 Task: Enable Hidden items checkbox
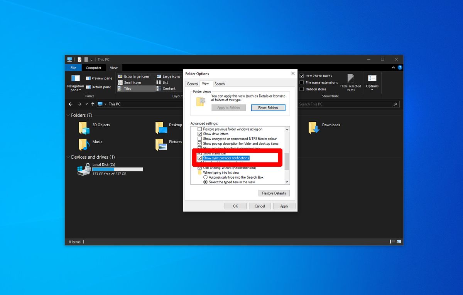(x=302, y=89)
